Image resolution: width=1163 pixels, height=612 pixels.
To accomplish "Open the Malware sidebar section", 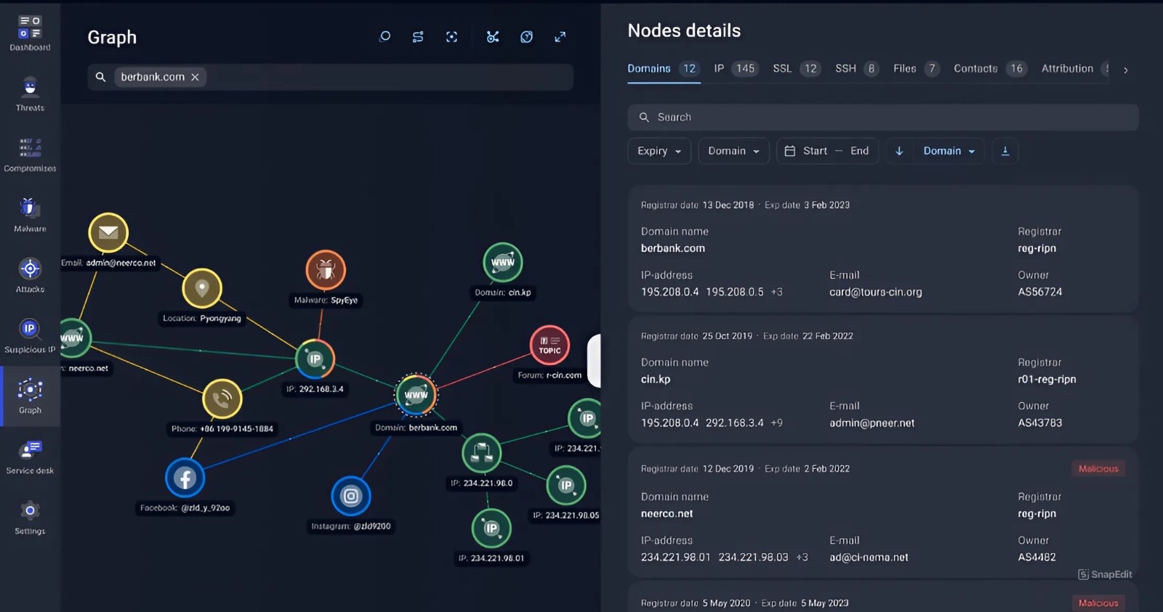I will pyautogui.click(x=30, y=215).
